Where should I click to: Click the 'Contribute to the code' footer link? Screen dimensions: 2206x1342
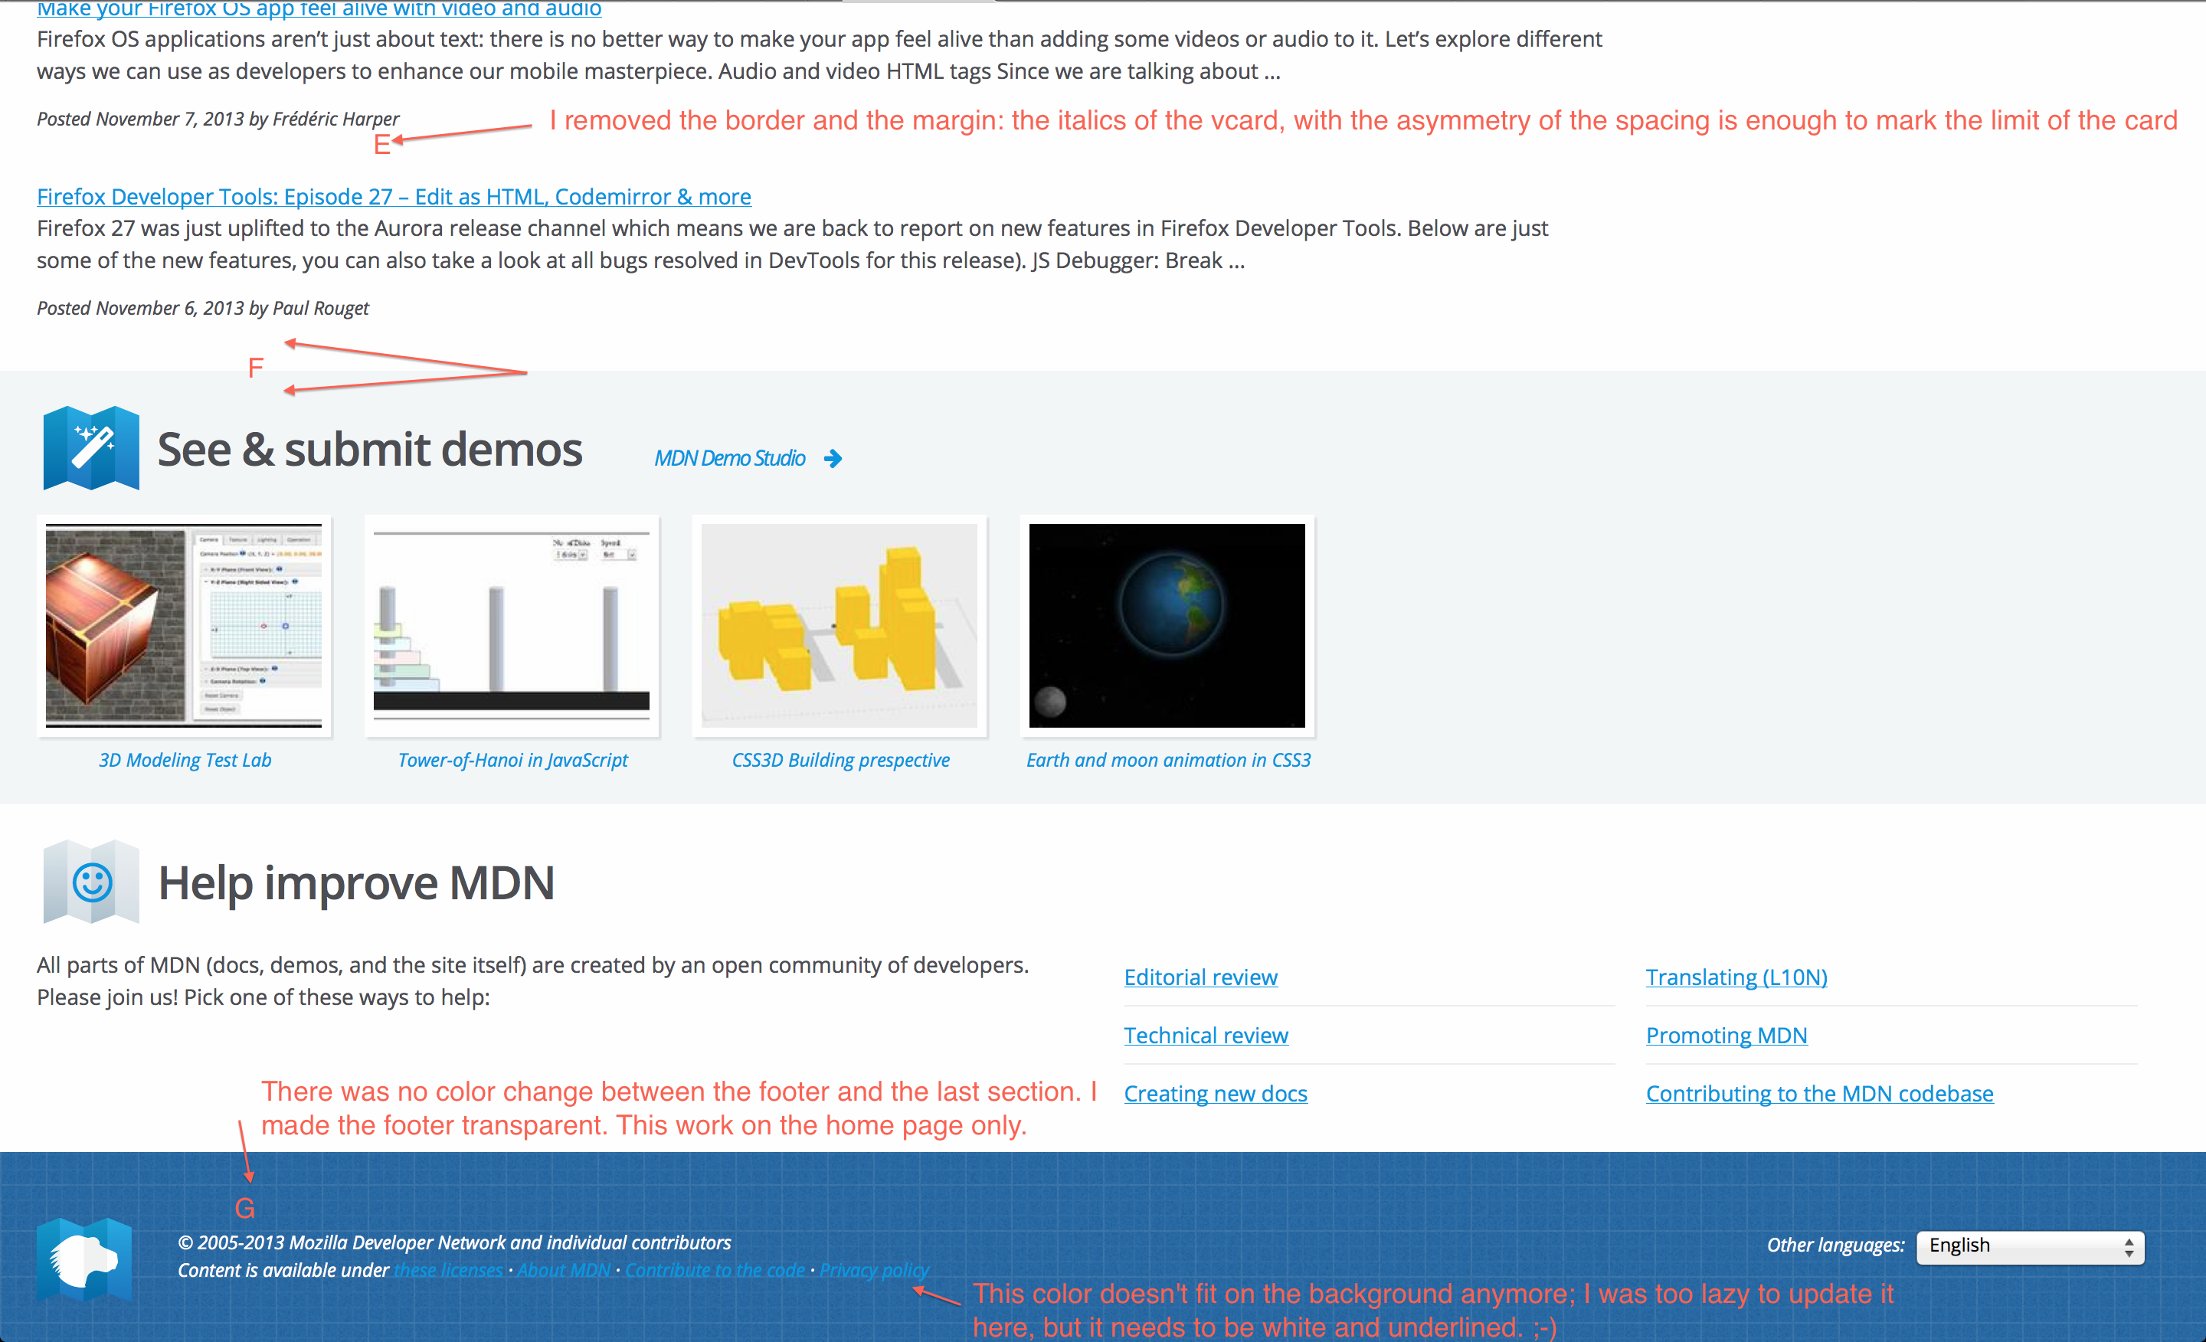click(715, 1270)
